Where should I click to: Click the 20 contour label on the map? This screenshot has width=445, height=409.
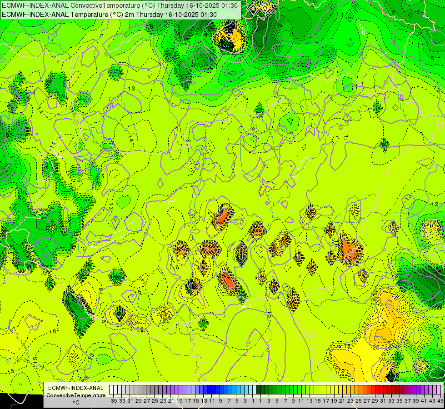coord(376,347)
